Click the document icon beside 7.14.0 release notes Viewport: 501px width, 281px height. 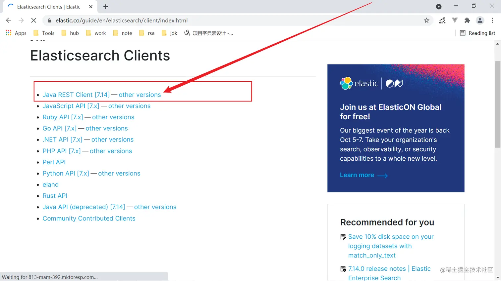343,269
